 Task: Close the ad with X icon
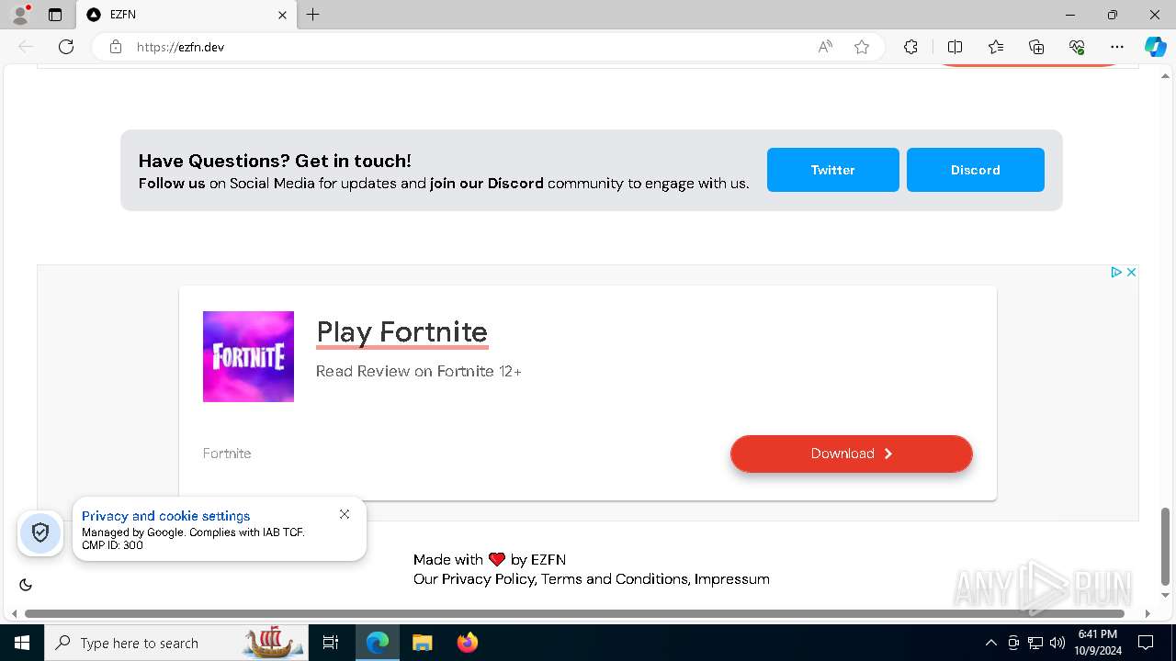[x=1131, y=272]
